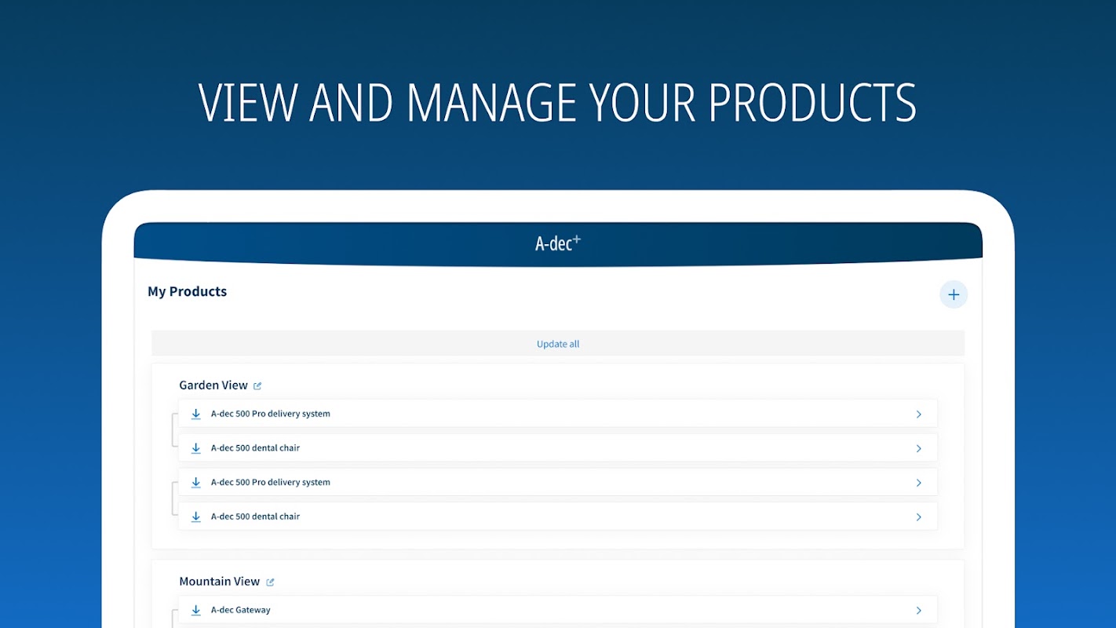Image resolution: width=1116 pixels, height=628 pixels.
Task: Click the "Mountain View" group title
Action: pos(220,582)
